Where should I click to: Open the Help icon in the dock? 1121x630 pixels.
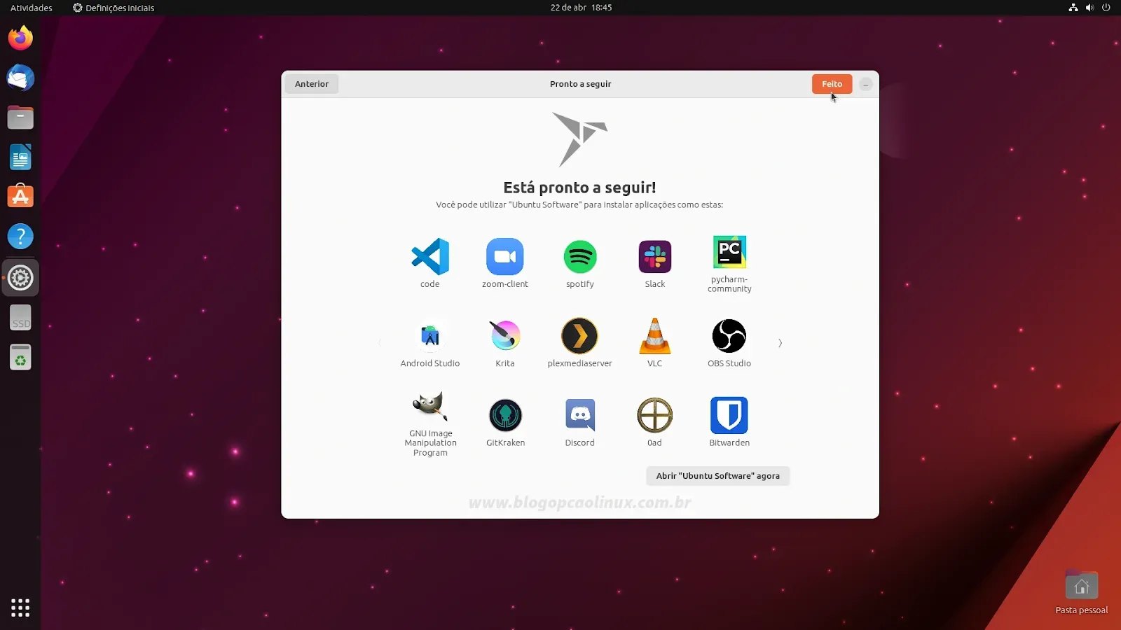20,237
